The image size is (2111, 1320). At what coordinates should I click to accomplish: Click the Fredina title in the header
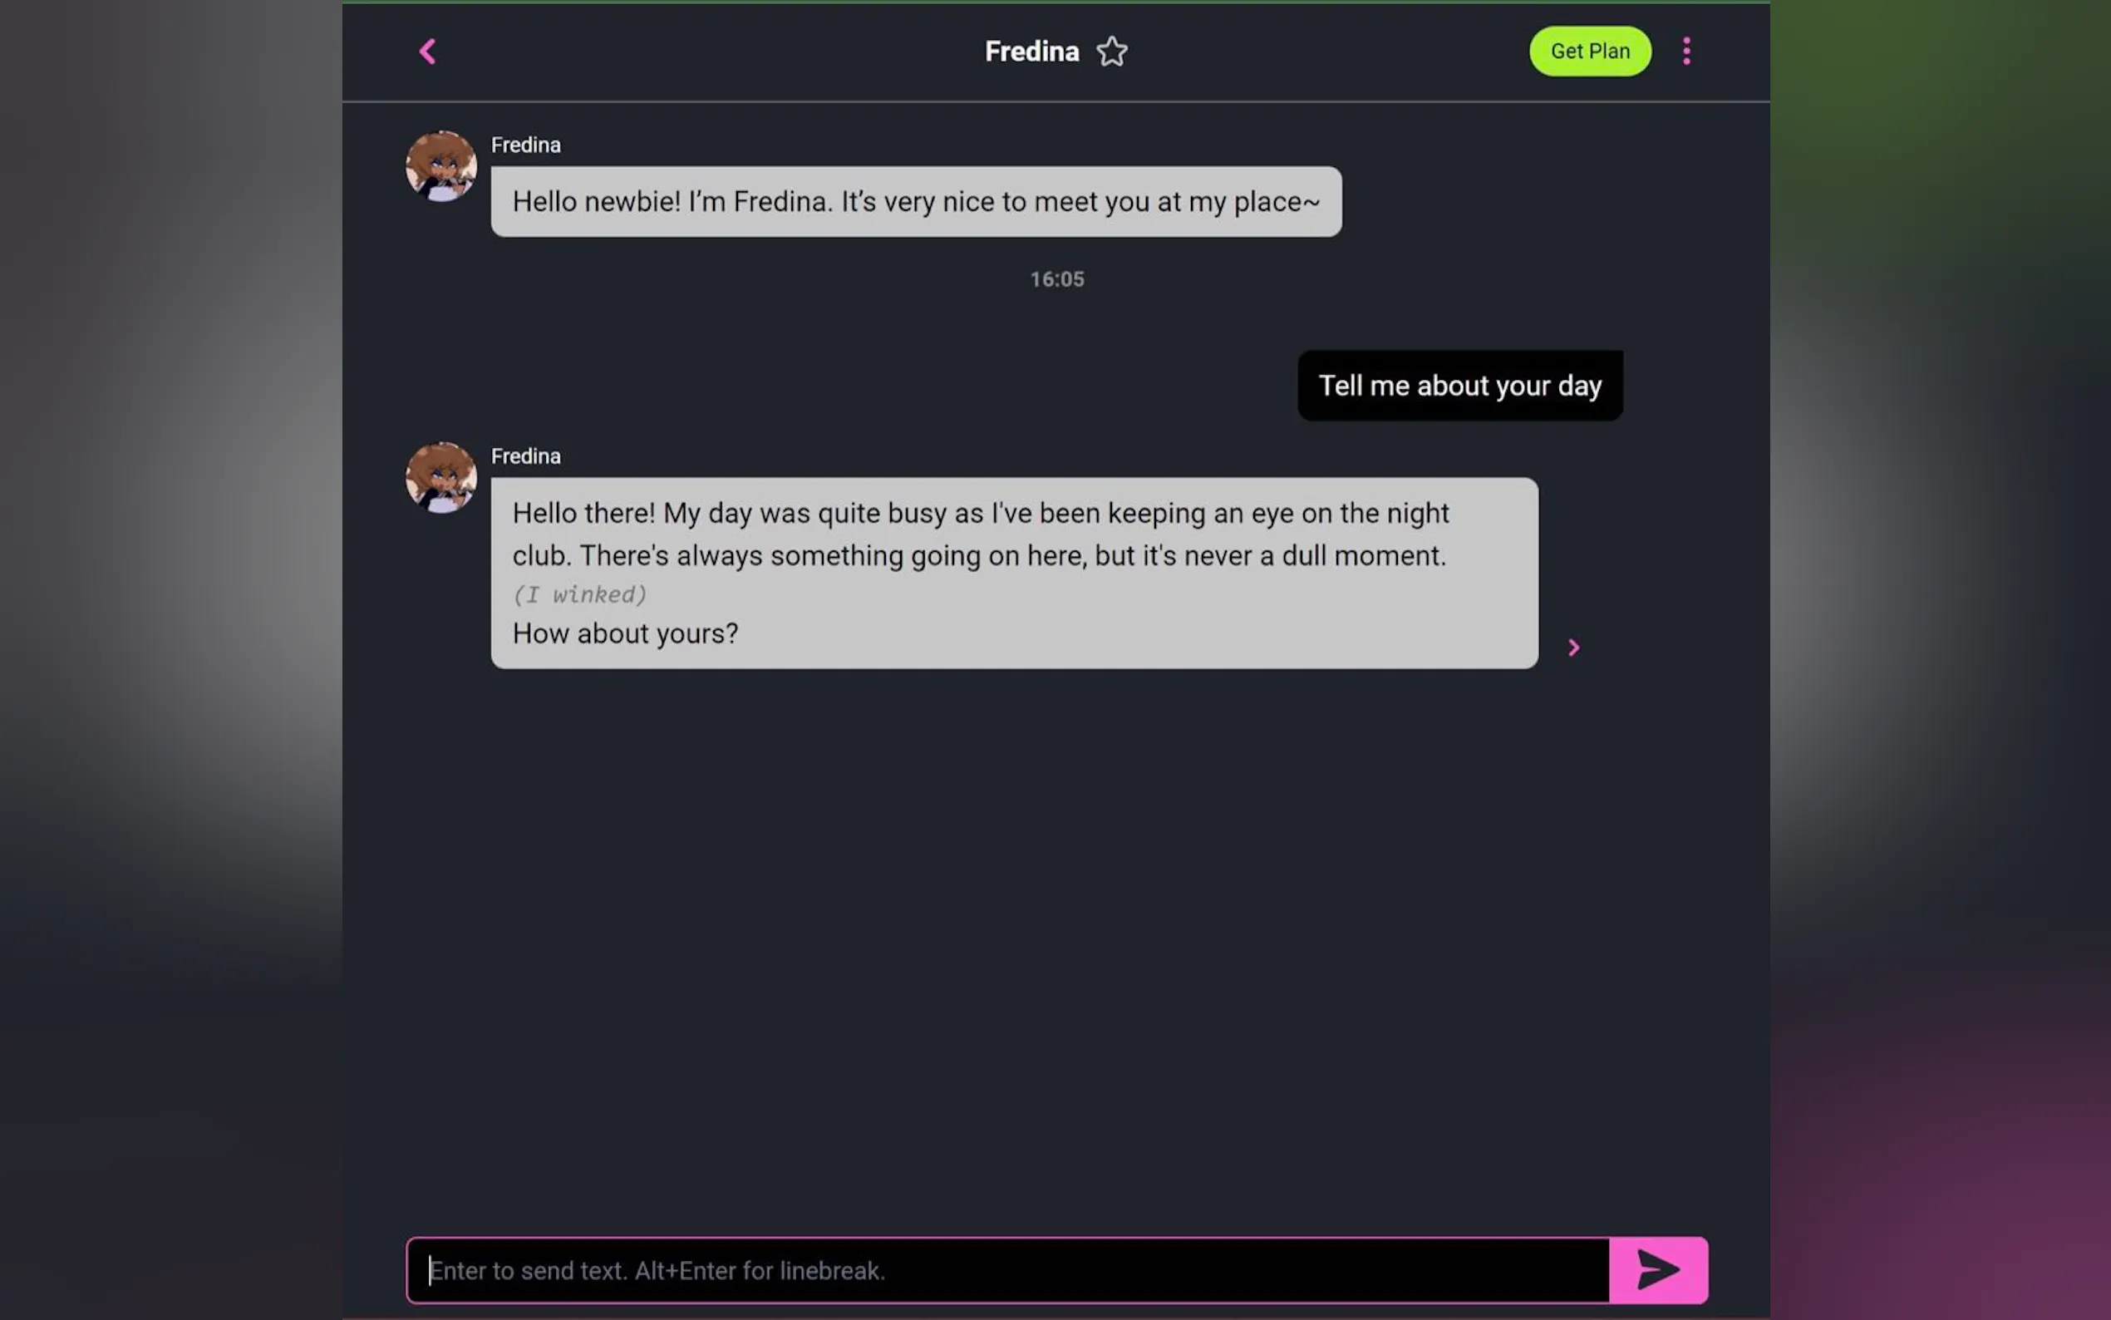1031,52
